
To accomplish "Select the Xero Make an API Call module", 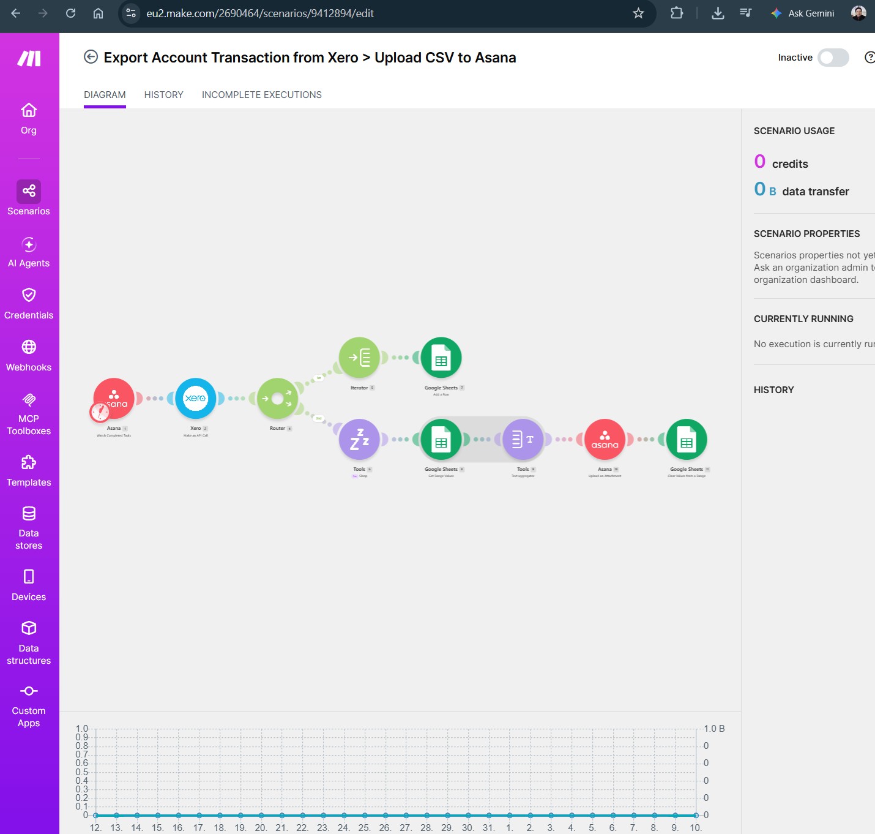I will coord(196,398).
